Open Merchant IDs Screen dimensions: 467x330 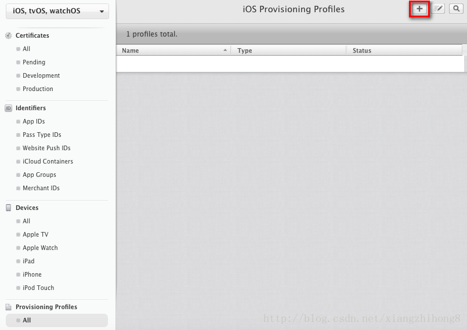41,188
